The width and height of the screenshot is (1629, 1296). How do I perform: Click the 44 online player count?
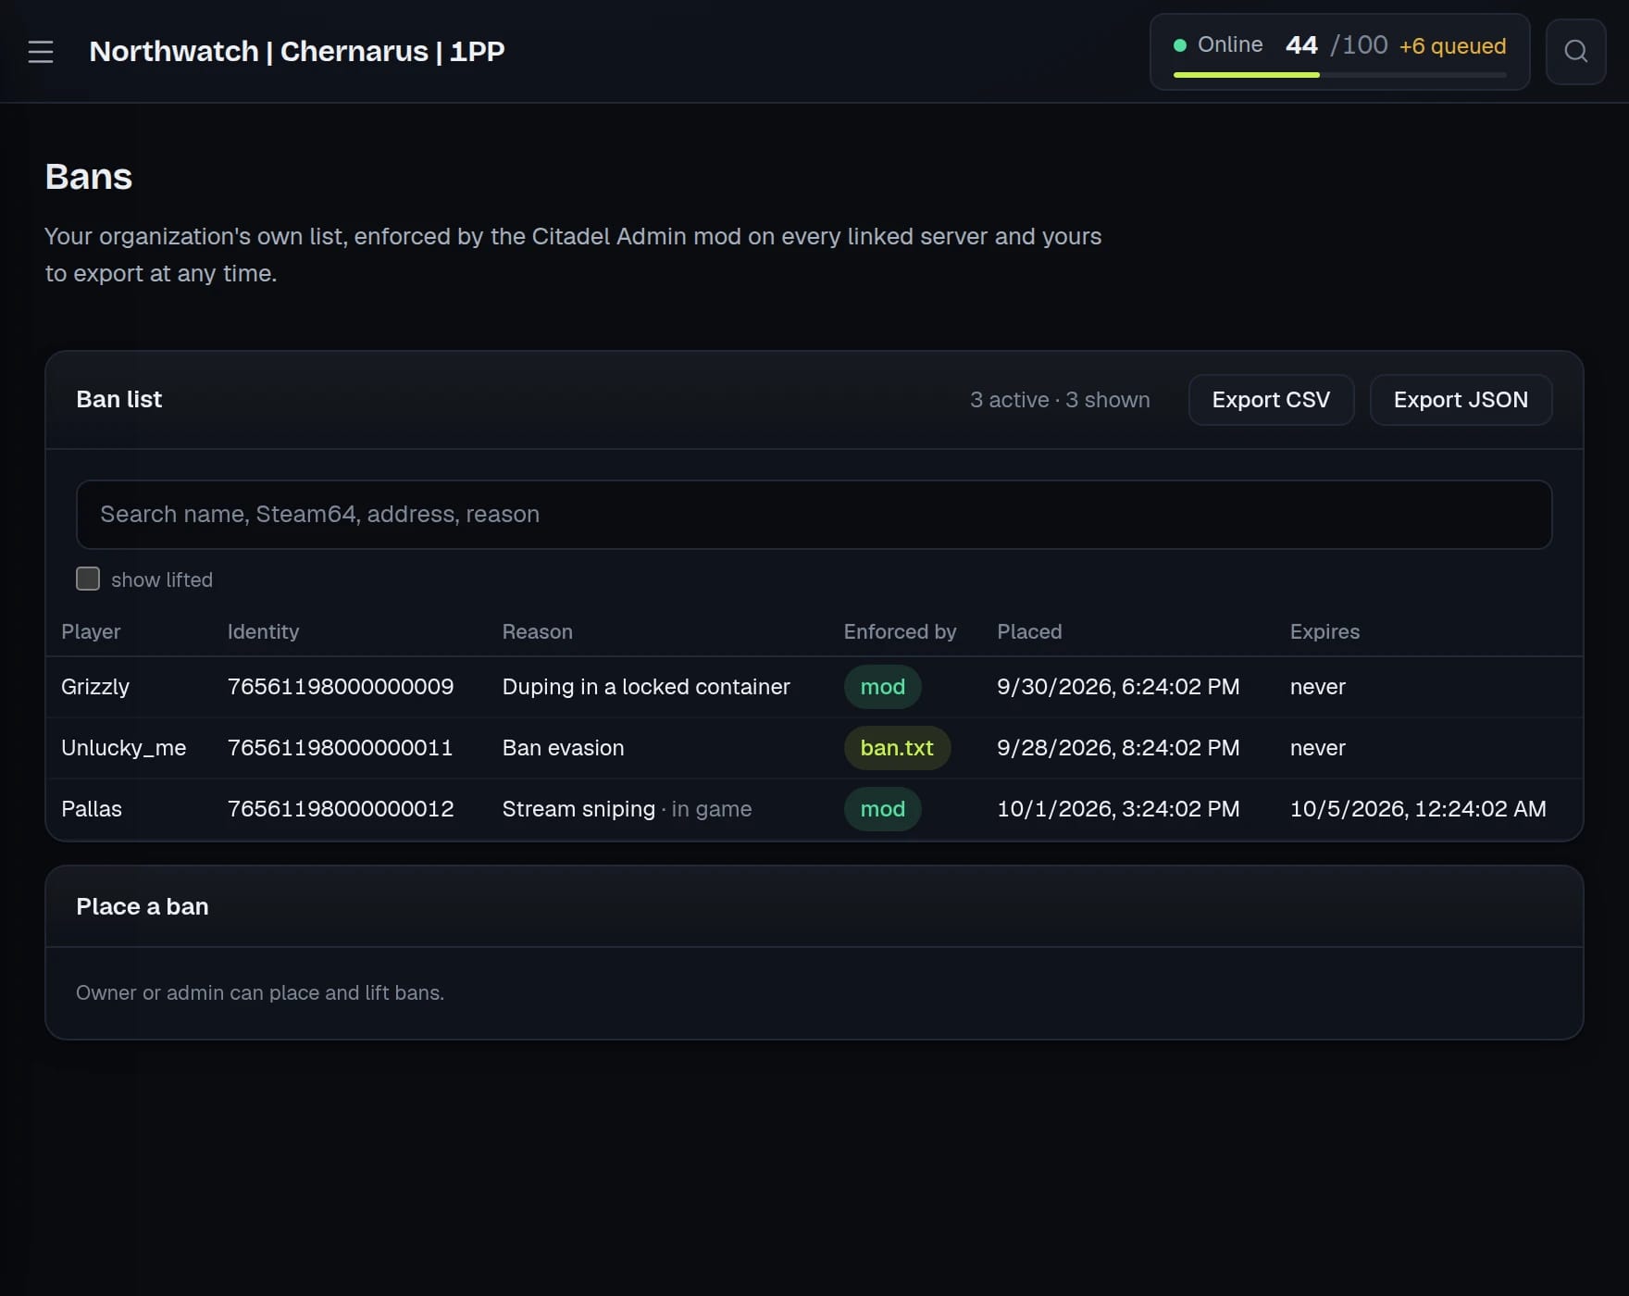tap(1301, 45)
